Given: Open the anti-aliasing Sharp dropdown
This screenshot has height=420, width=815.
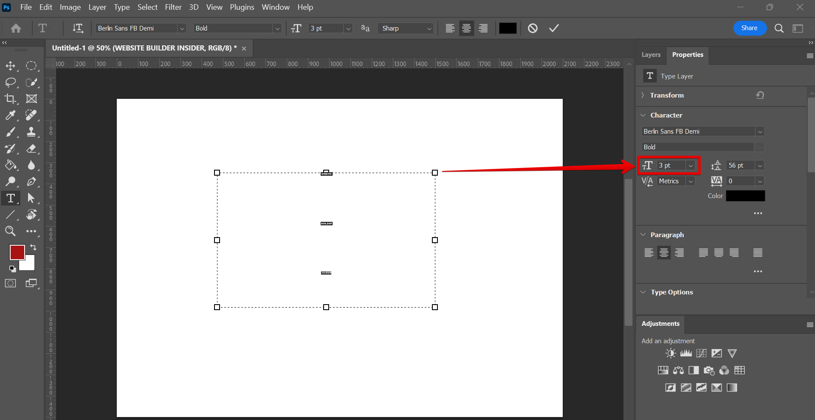Looking at the screenshot, I should [406, 28].
